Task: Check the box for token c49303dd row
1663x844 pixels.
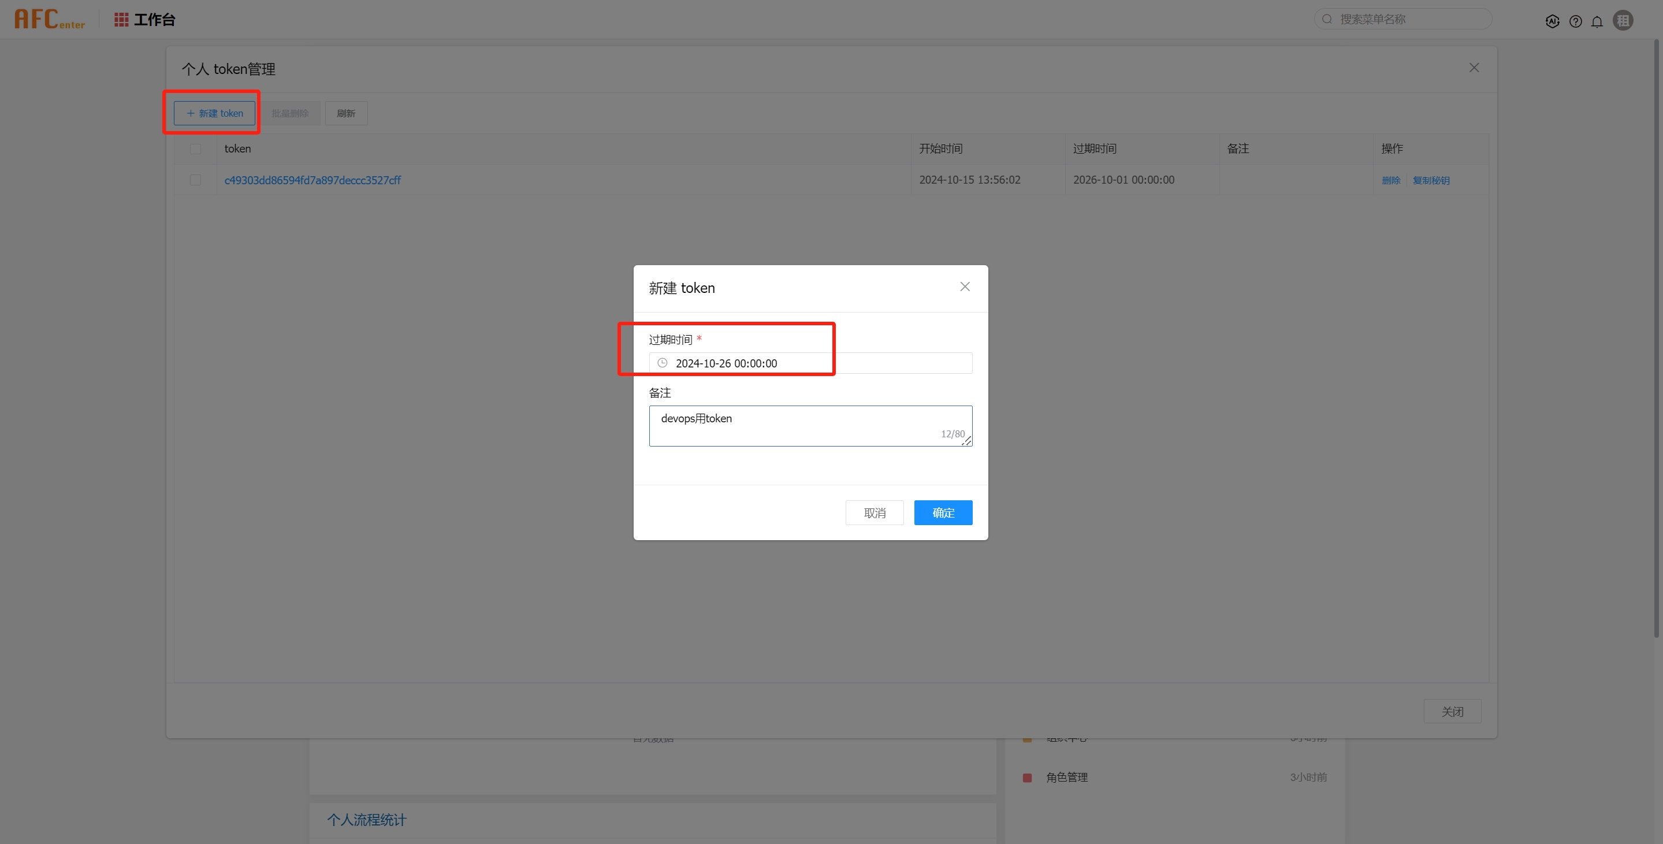Action: click(196, 180)
